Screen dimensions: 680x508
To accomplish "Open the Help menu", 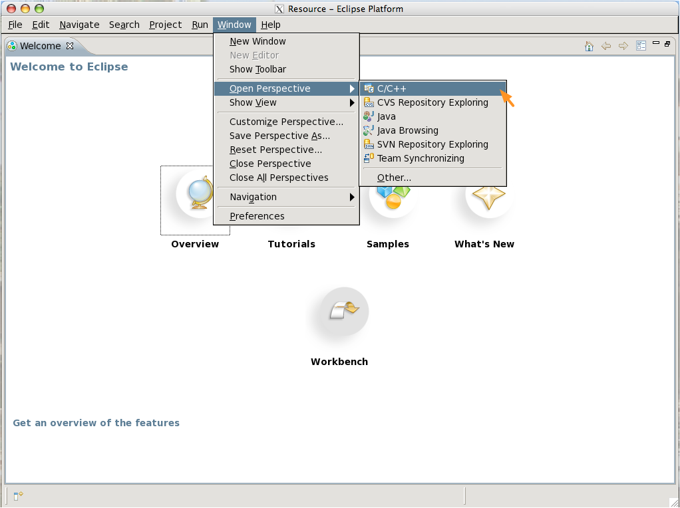I will pos(271,25).
